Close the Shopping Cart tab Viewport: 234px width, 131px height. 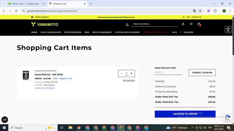(84, 4)
